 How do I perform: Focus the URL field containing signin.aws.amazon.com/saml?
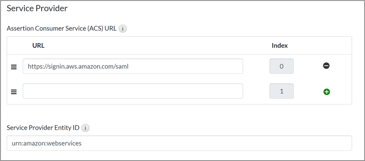point(186,67)
